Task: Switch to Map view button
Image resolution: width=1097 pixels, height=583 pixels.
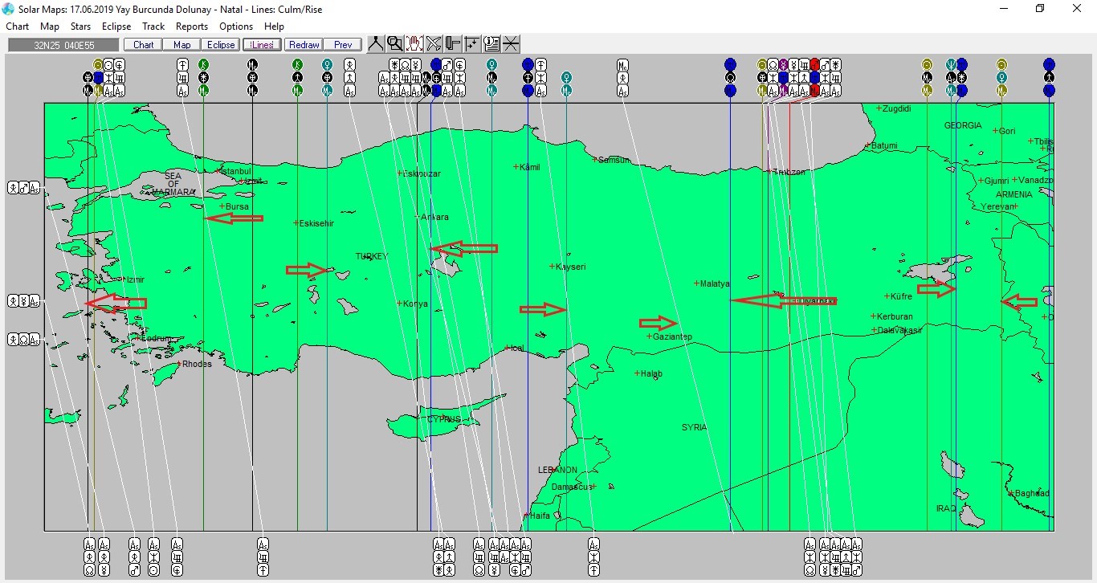Action: 182,45
